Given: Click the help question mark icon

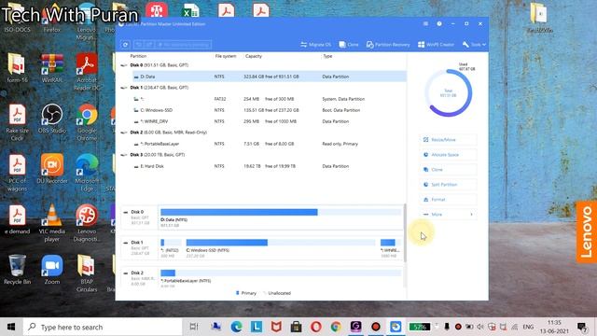Looking at the screenshot, I should click(439, 23).
